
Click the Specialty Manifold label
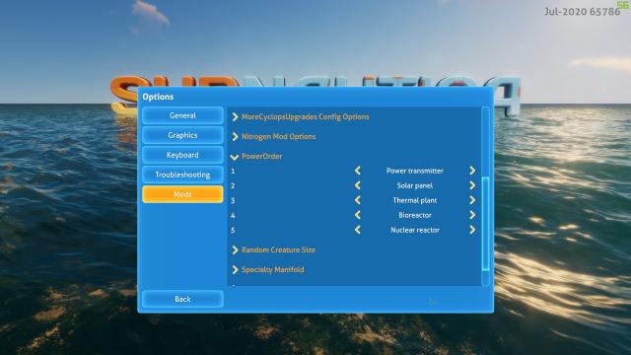point(272,269)
